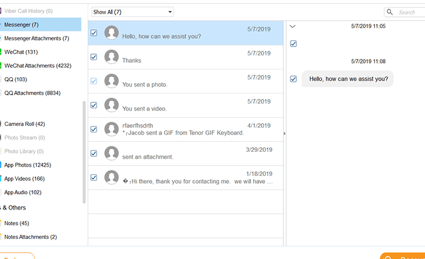Click the sidebar vertical scrollbar
The height and width of the screenshot is (259, 425).
tap(84, 152)
